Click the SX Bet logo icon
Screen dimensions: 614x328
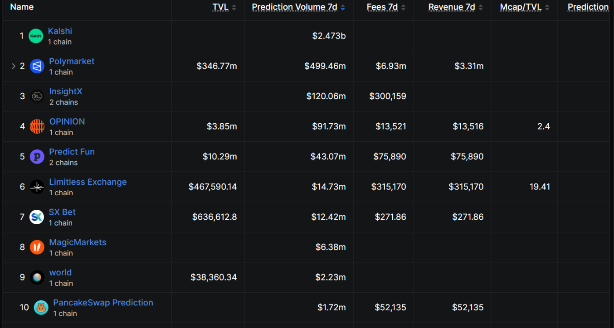(x=37, y=217)
